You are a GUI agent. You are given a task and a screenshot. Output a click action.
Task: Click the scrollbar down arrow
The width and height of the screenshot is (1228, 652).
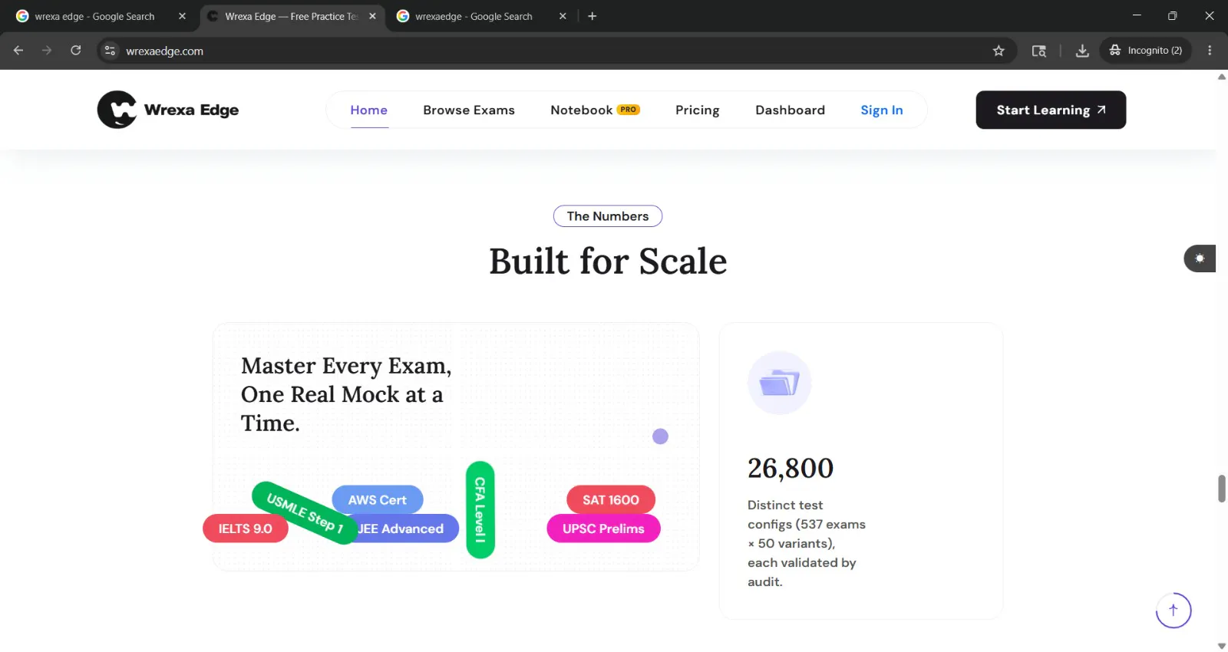click(x=1222, y=646)
